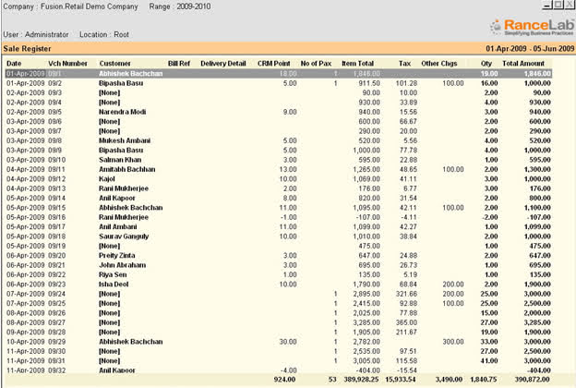Click Item Total grand total 389,928.25

pos(361,379)
